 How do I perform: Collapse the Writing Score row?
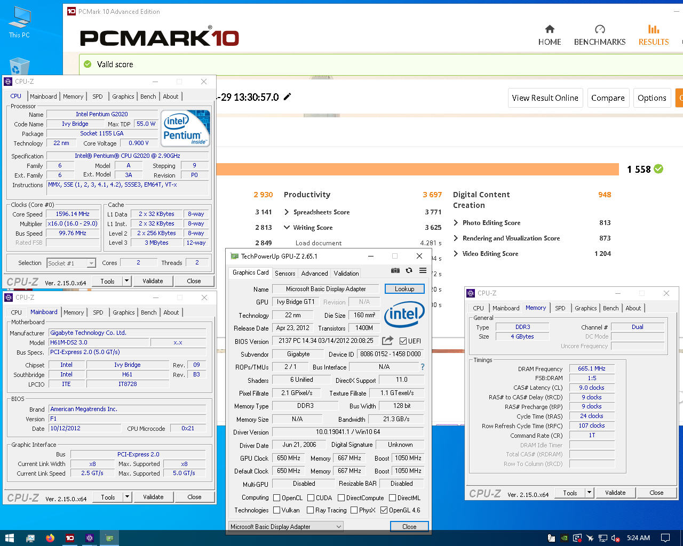coord(287,227)
